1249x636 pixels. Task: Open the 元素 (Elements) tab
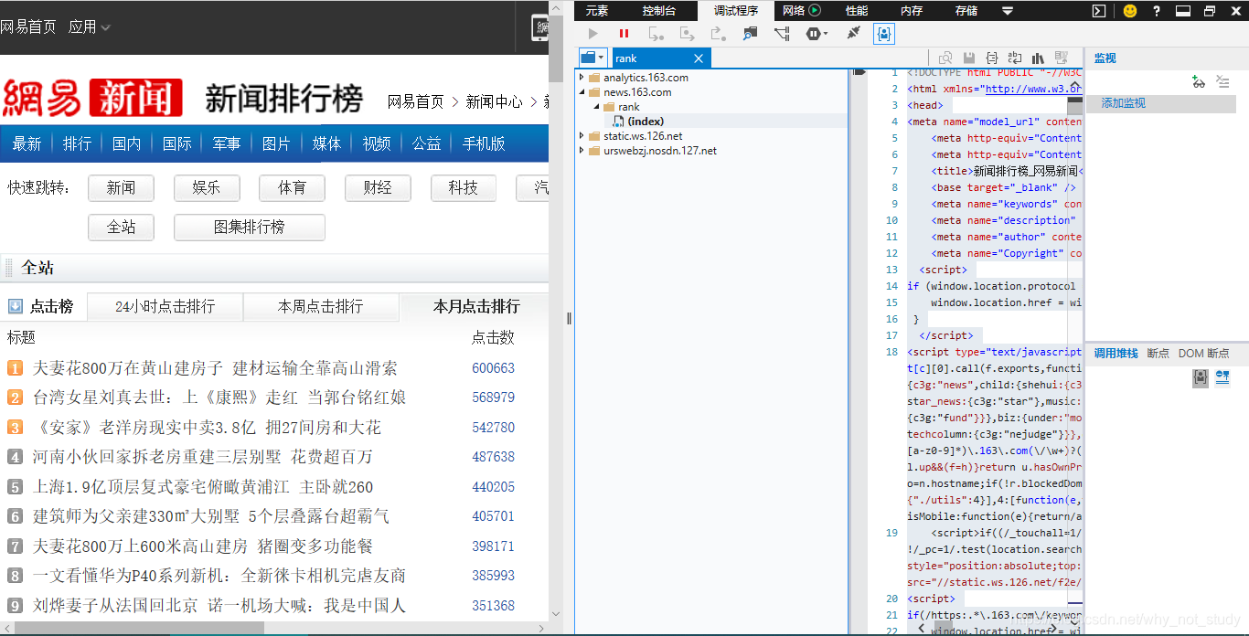(597, 11)
